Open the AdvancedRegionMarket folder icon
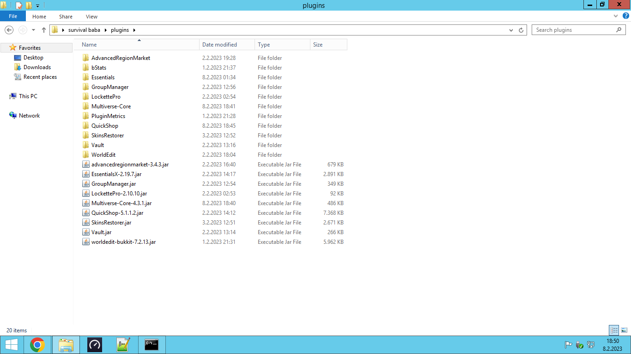The width and height of the screenshot is (631, 354). (86, 58)
